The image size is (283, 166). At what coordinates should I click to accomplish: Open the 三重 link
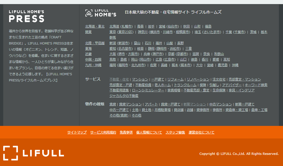pyautogui.click(x=189, y=49)
